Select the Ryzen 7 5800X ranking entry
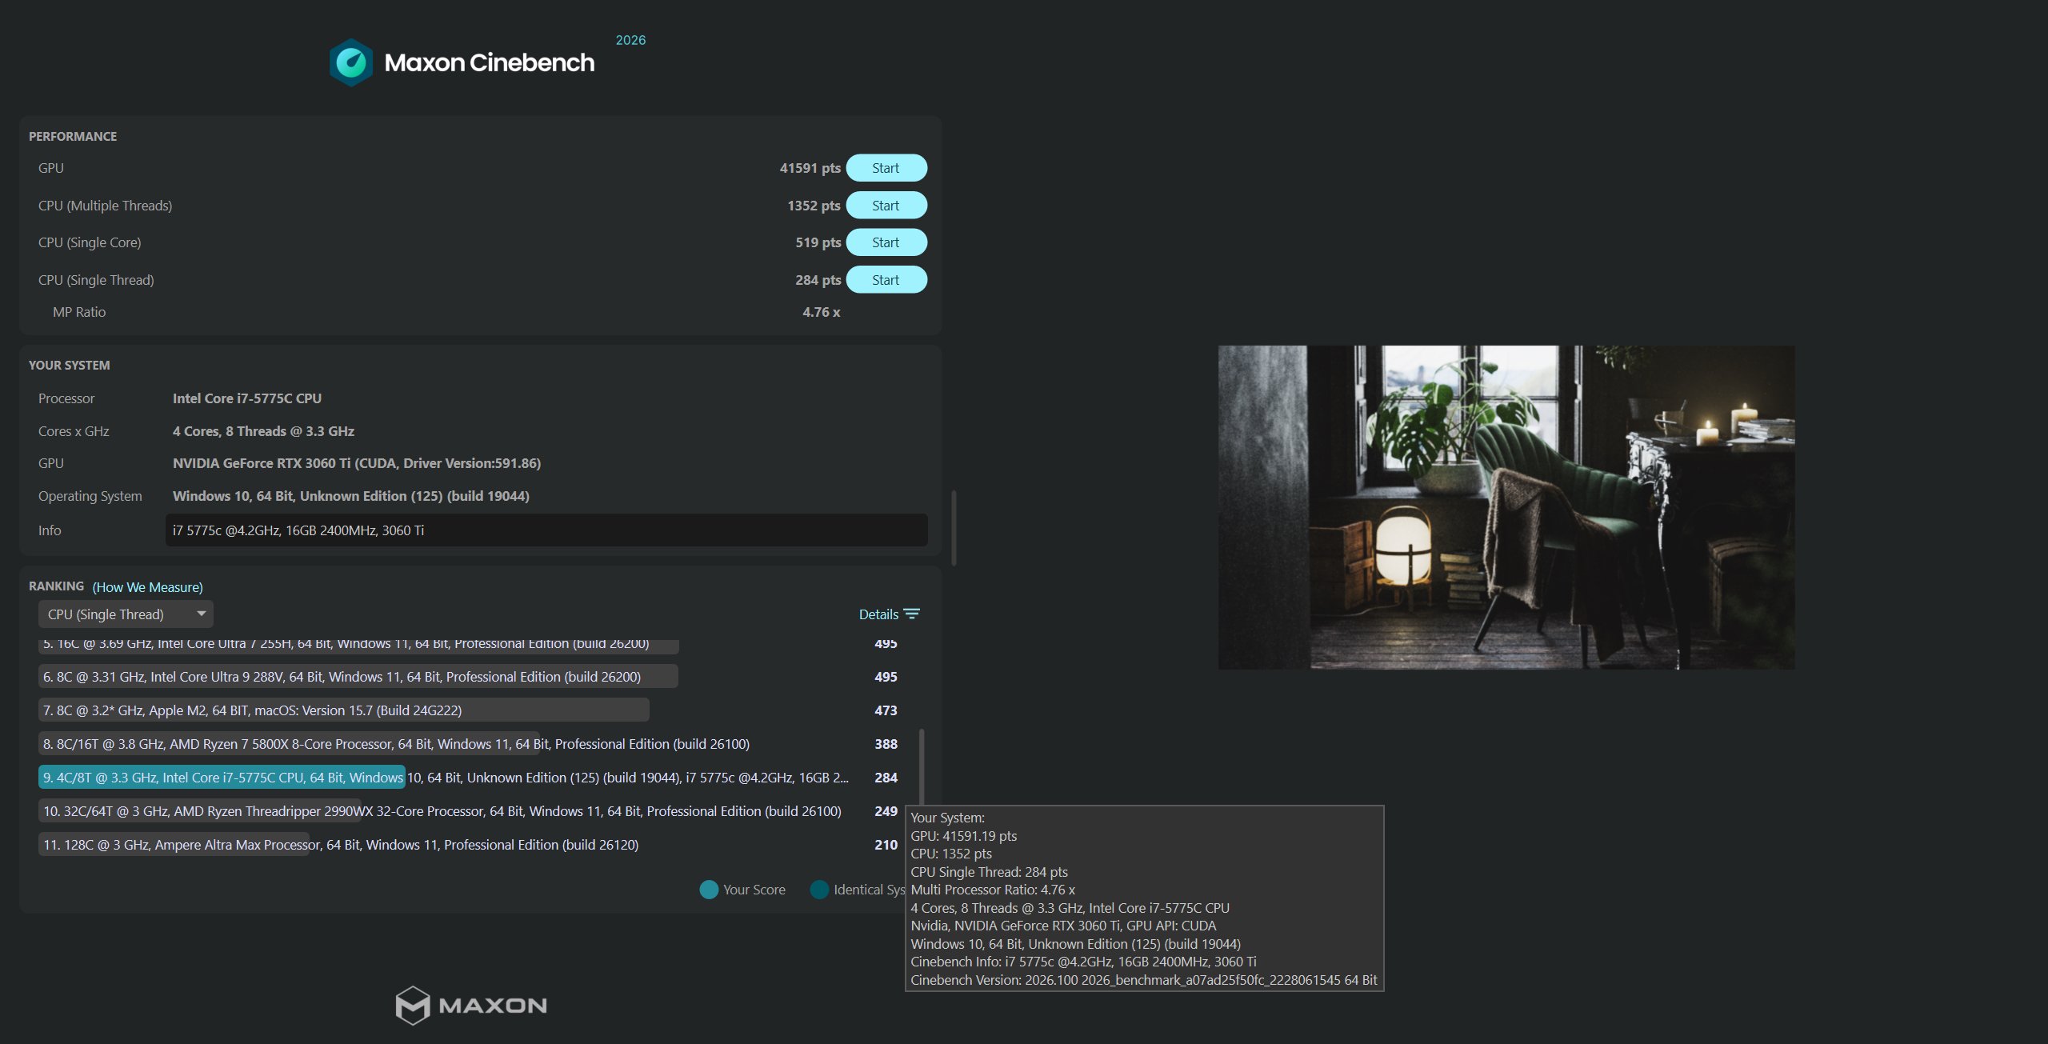This screenshot has width=2048, height=1044. (396, 744)
